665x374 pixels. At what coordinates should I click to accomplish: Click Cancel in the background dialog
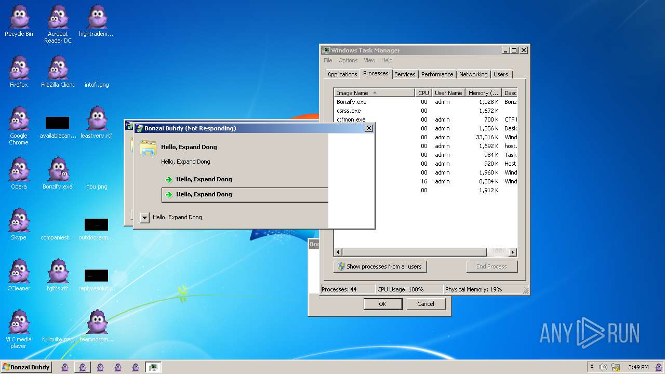pyautogui.click(x=425, y=304)
